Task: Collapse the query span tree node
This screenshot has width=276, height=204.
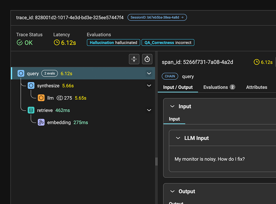Action: [x=149, y=73]
